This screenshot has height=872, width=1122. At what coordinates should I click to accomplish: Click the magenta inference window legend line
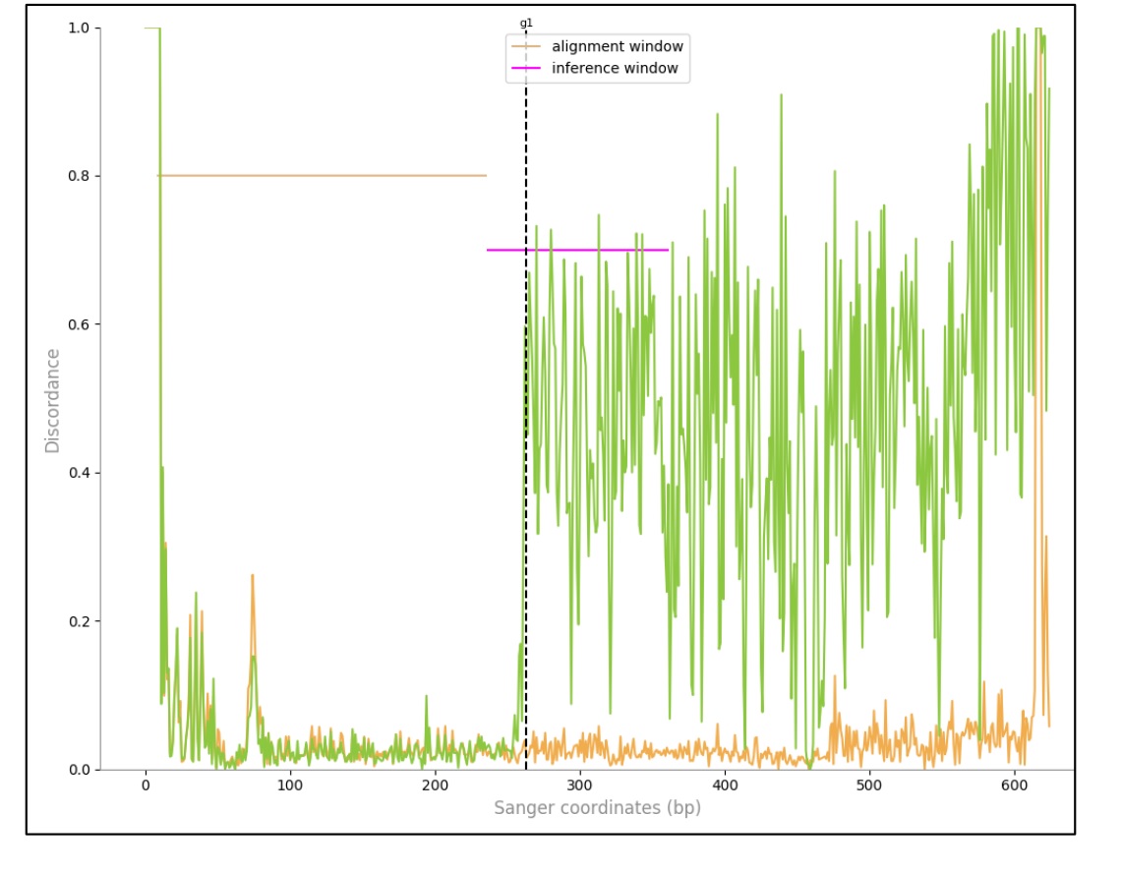click(526, 68)
